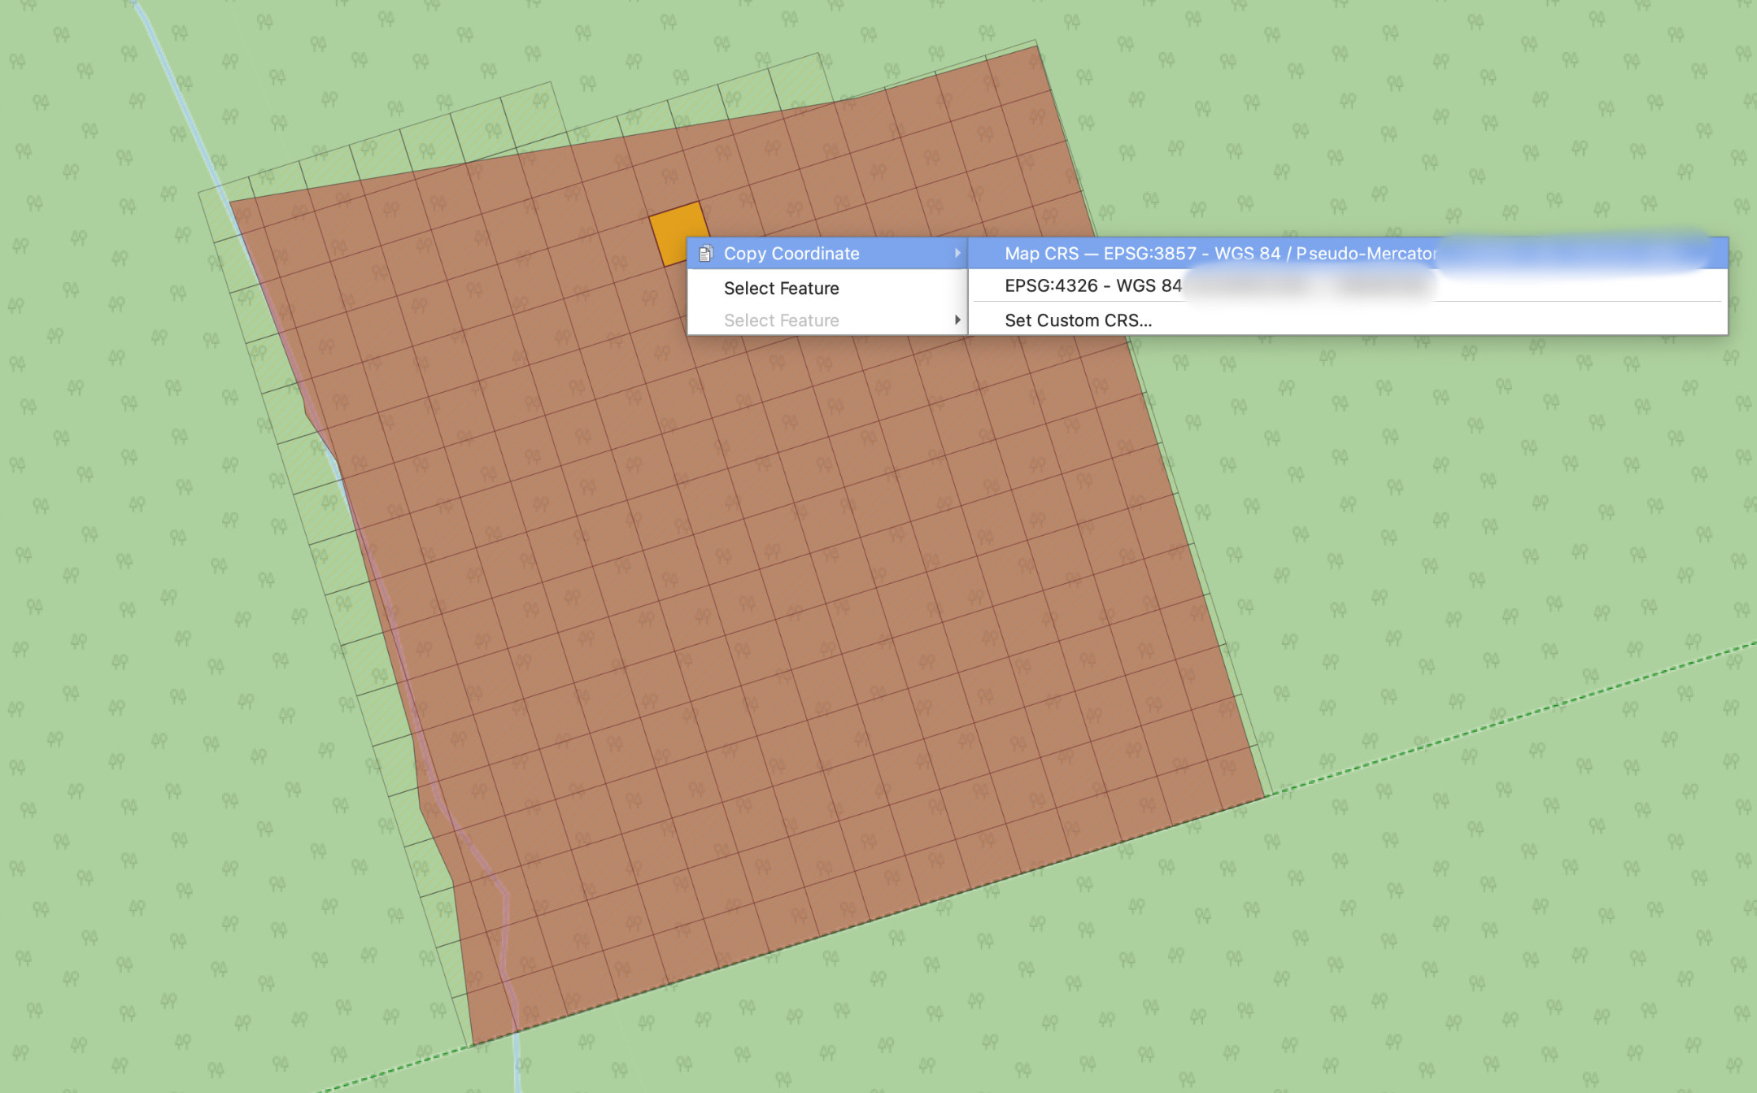Click the clipboard icon beside Copy Coordinate
Screen dimensions: 1757x1093
[x=705, y=253]
